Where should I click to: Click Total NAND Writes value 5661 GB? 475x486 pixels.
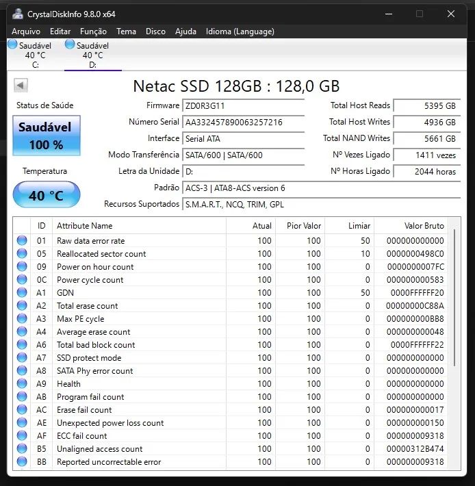(427, 138)
